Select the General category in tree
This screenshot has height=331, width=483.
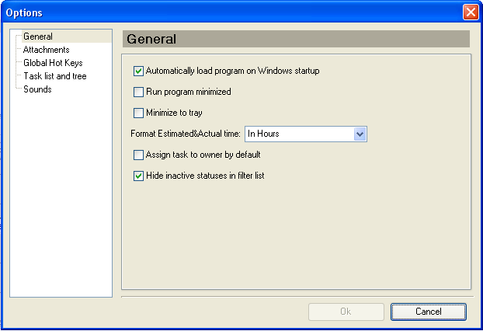(37, 37)
